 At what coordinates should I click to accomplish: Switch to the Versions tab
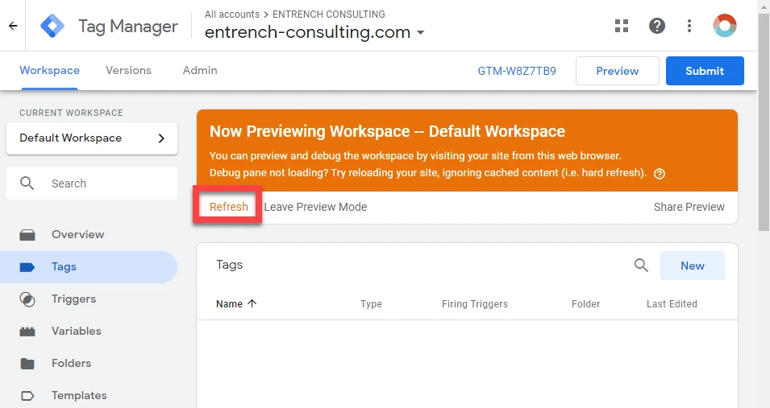(129, 71)
